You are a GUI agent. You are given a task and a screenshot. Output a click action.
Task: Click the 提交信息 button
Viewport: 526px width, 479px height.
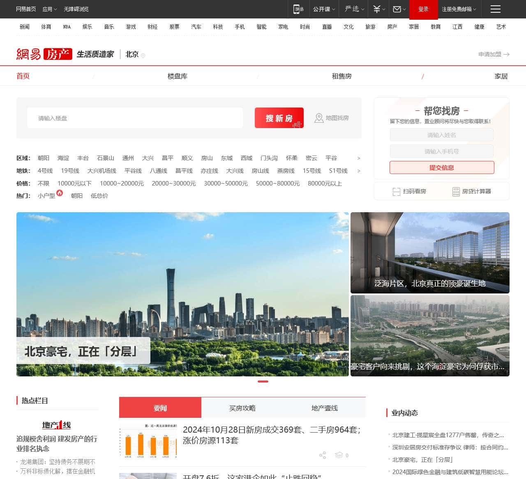click(442, 167)
